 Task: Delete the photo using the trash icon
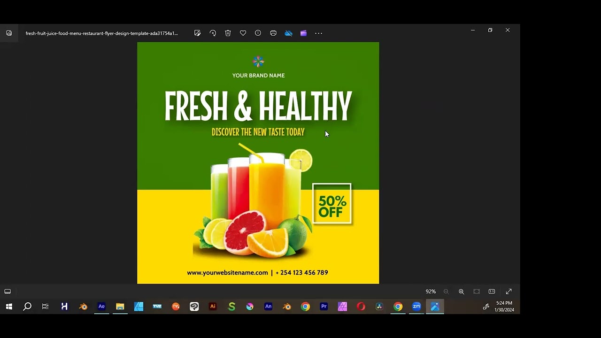point(228,33)
